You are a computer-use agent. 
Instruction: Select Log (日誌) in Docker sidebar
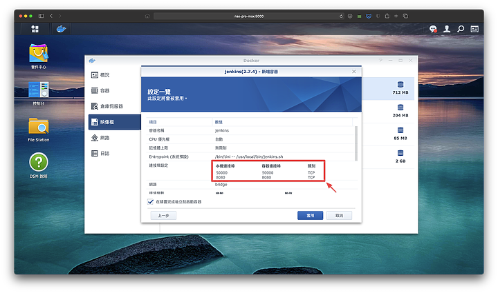[114, 154]
